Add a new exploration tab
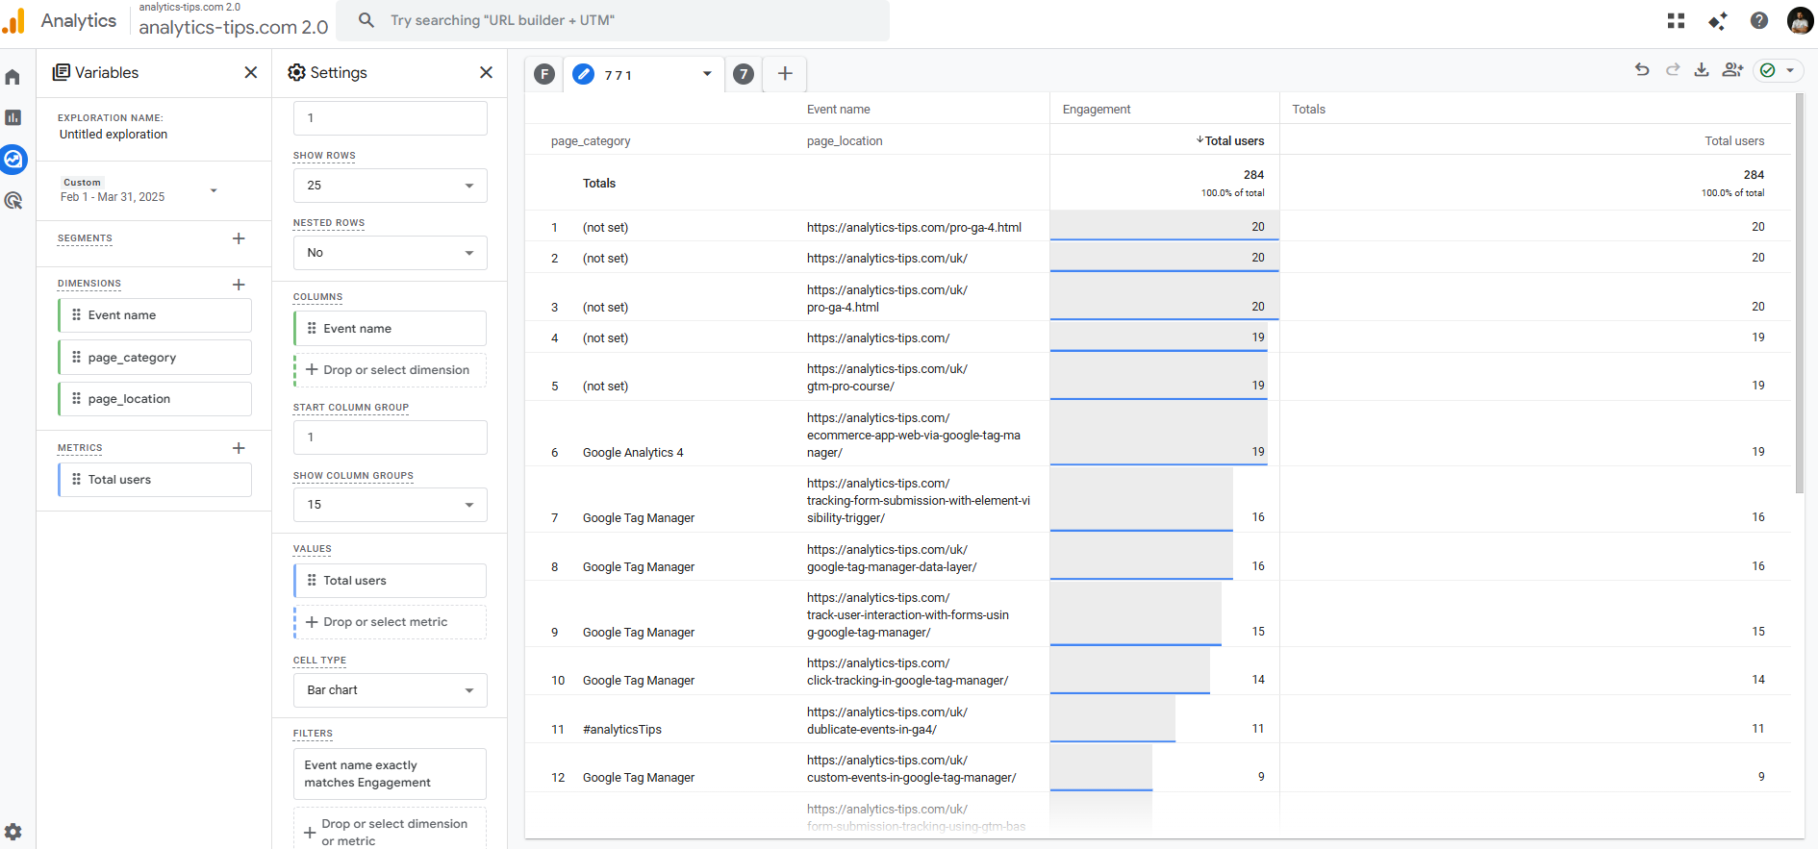The height and width of the screenshot is (849, 1818). coord(785,74)
